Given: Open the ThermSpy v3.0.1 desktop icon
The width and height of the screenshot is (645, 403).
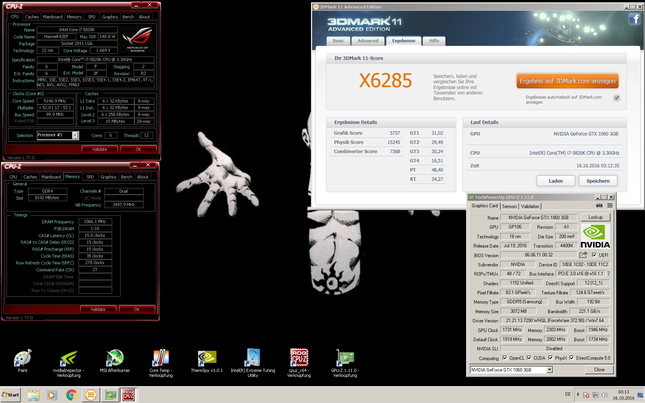Looking at the screenshot, I should (207, 361).
